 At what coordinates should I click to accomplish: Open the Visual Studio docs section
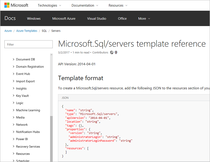pos(97,18)
